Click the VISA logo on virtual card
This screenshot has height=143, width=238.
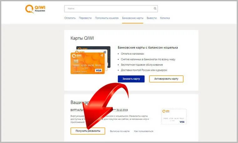pyautogui.click(x=182, y=122)
